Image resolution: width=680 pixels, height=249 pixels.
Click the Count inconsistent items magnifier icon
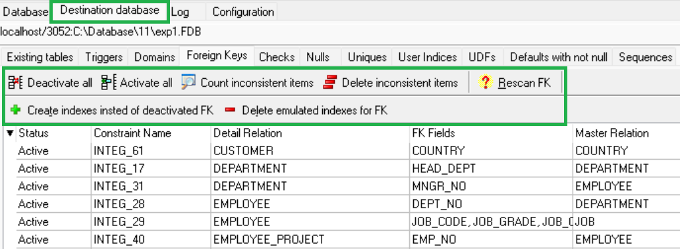tap(188, 81)
